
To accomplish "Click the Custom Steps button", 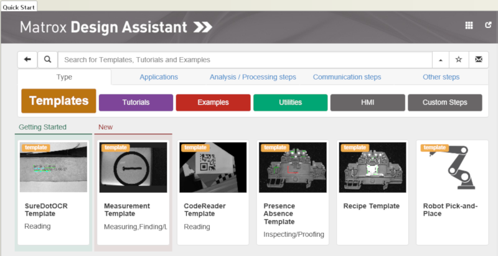I will point(444,103).
